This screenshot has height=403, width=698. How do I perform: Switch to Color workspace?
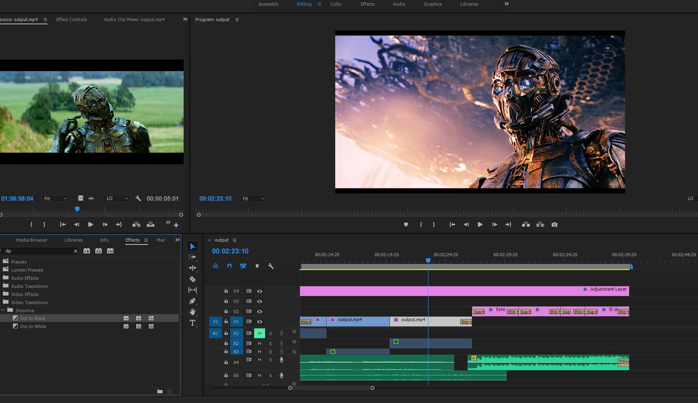coord(336,4)
